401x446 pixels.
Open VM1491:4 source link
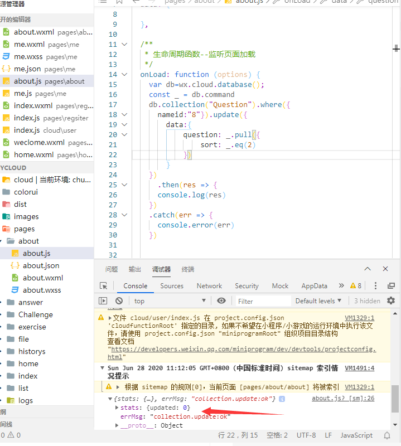pyautogui.click(x=359, y=368)
